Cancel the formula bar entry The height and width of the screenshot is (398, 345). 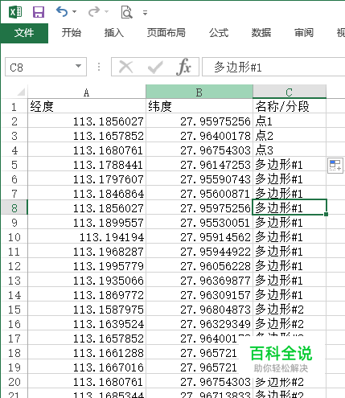click(126, 67)
